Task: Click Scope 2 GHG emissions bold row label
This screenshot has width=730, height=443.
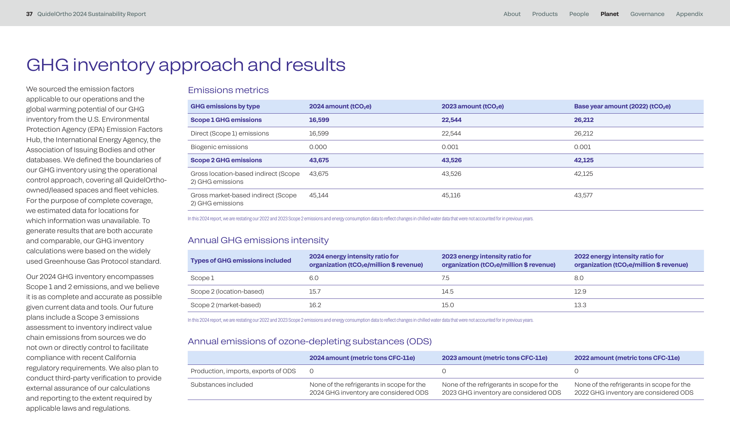Action: [226, 160]
